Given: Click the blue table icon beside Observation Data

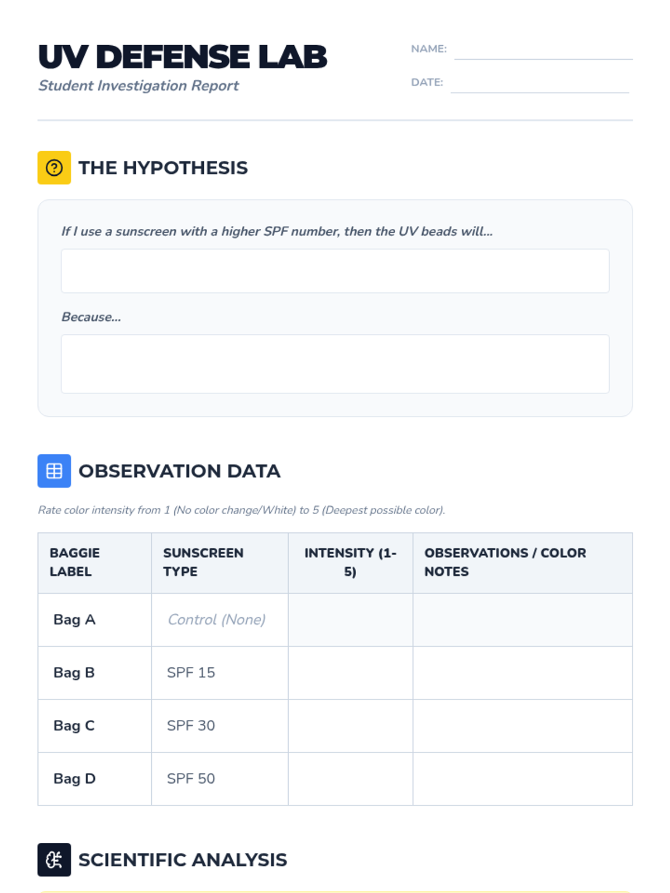Looking at the screenshot, I should coord(54,471).
